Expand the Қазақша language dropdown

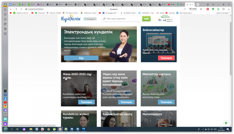point(90,19)
